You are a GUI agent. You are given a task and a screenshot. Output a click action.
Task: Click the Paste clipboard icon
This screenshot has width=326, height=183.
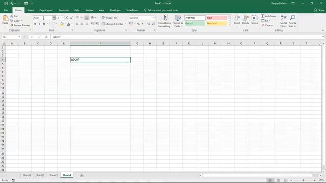coord(5,19)
